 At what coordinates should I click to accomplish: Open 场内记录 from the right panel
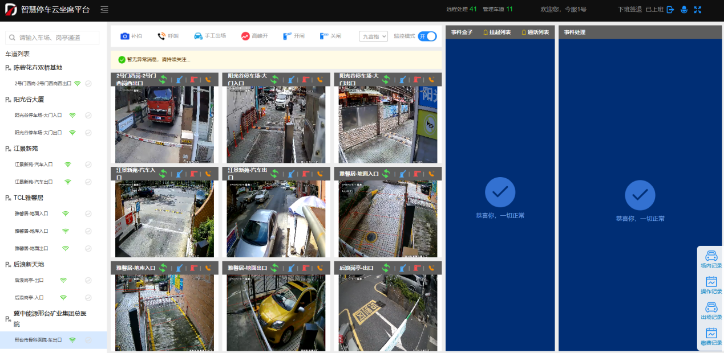pyautogui.click(x=711, y=260)
